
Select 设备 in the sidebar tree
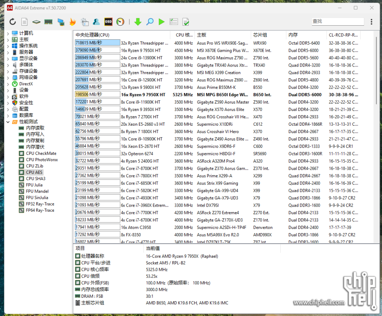pos(24,90)
